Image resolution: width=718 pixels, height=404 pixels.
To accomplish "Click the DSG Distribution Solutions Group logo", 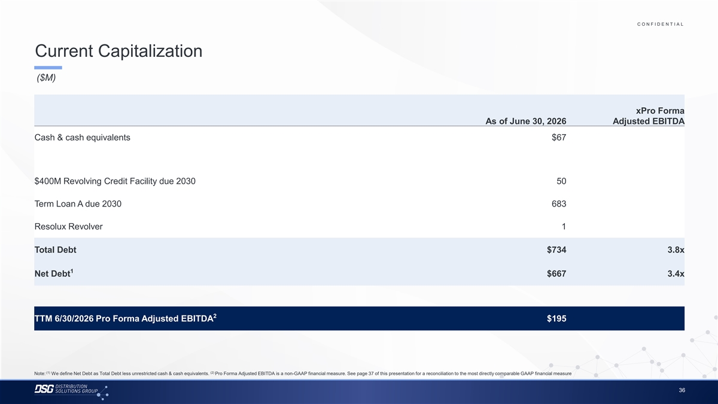I will pyautogui.click(x=71, y=391).
